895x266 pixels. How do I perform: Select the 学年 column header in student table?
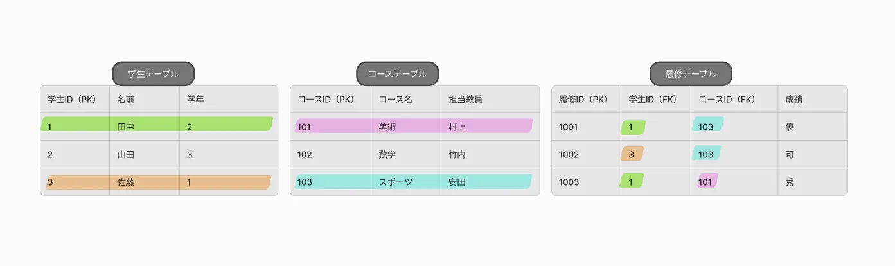tap(229, 100)
